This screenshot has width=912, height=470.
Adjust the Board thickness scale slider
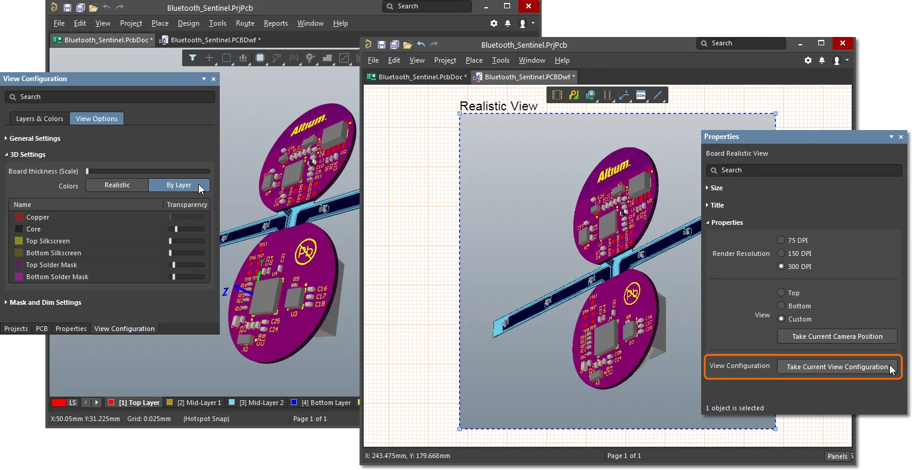point(148,171)
